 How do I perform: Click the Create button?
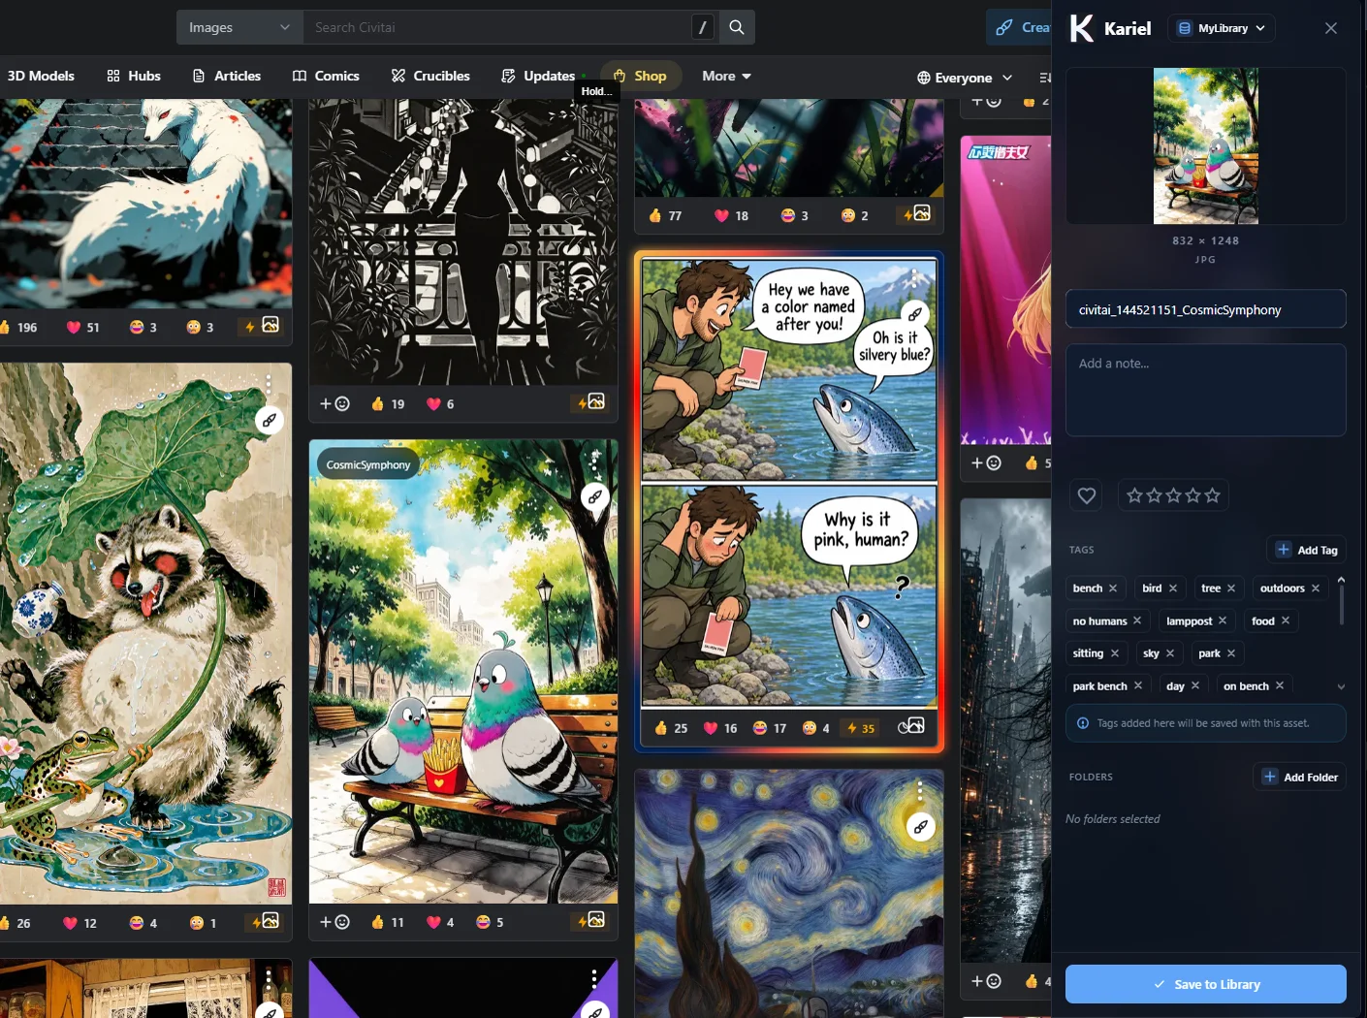pyautogui.click(x=1021, y=27)
